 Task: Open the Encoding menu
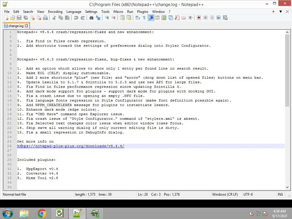coord(55,11)
